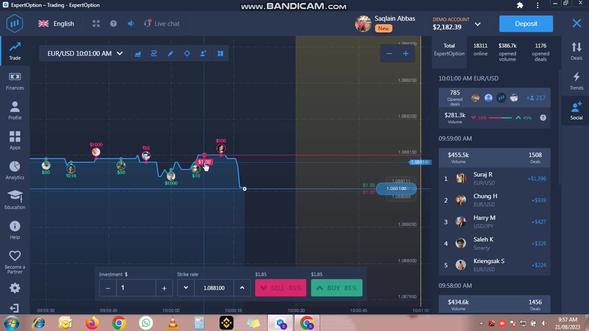The image size is (589, 331).
Task: Open VLC media player from taskbar
Action: 173,323
